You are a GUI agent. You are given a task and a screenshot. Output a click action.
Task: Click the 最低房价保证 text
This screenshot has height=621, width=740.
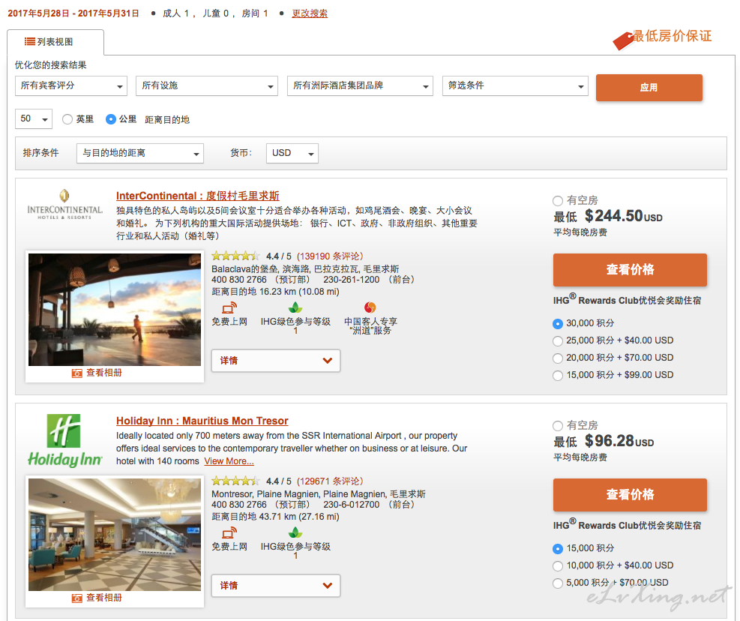tap(672, 36)
